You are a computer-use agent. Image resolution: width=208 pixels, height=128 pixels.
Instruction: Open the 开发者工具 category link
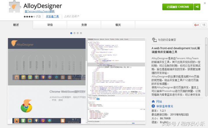[x=52, y=16]
